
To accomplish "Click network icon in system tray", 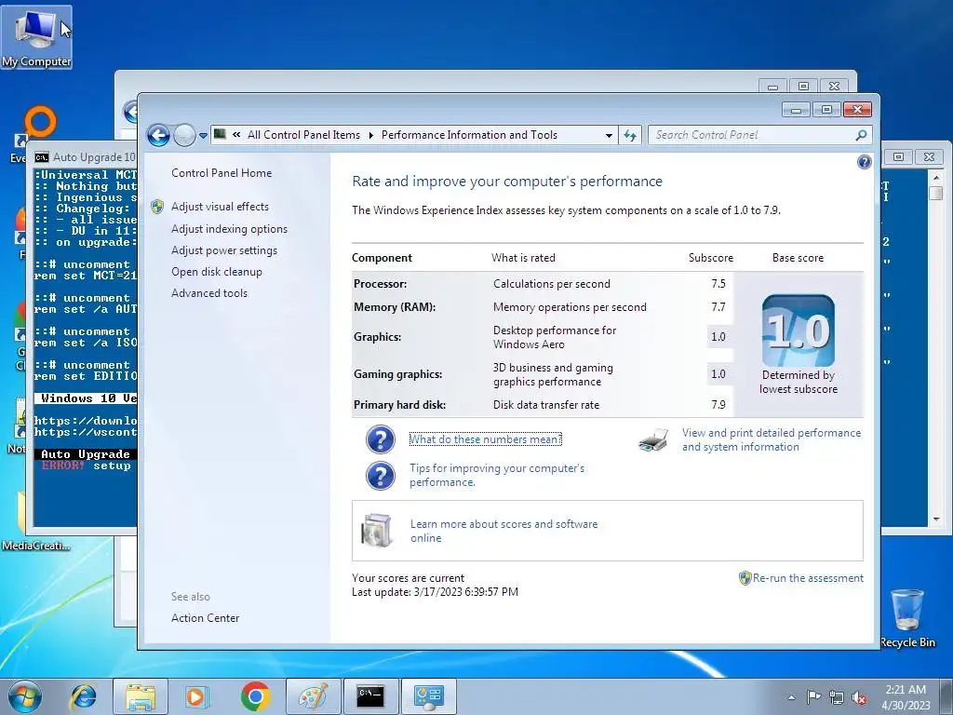I will pos(837,697).
